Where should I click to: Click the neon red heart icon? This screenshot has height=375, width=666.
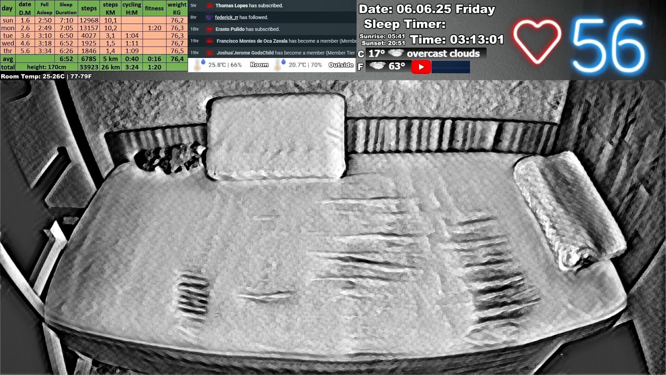point(537,42)
